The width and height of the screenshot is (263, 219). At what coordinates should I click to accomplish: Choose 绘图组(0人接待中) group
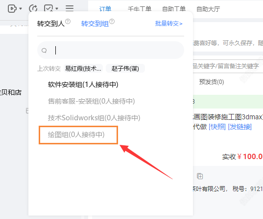click(76, 135)
